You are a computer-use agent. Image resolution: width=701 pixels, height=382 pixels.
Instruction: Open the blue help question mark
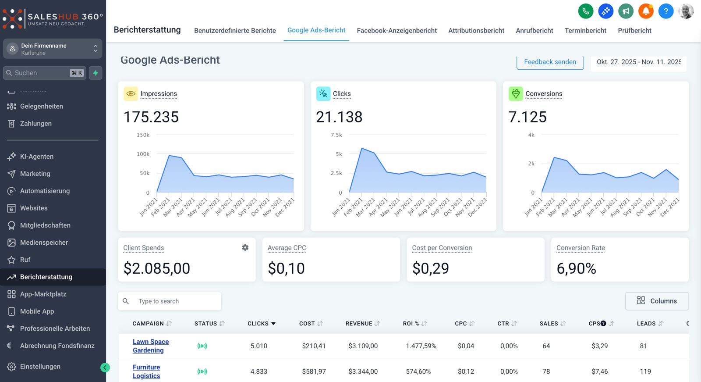pyautogui.click(x=666, y=11)
